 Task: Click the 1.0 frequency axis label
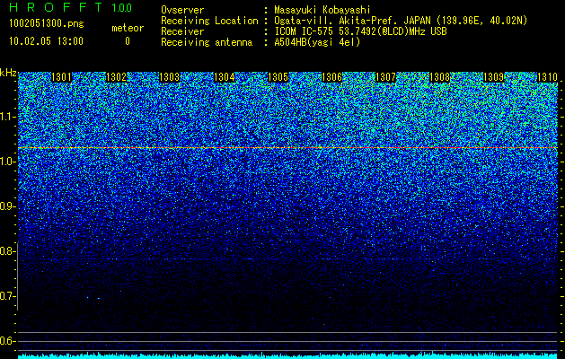click(8, 162)
